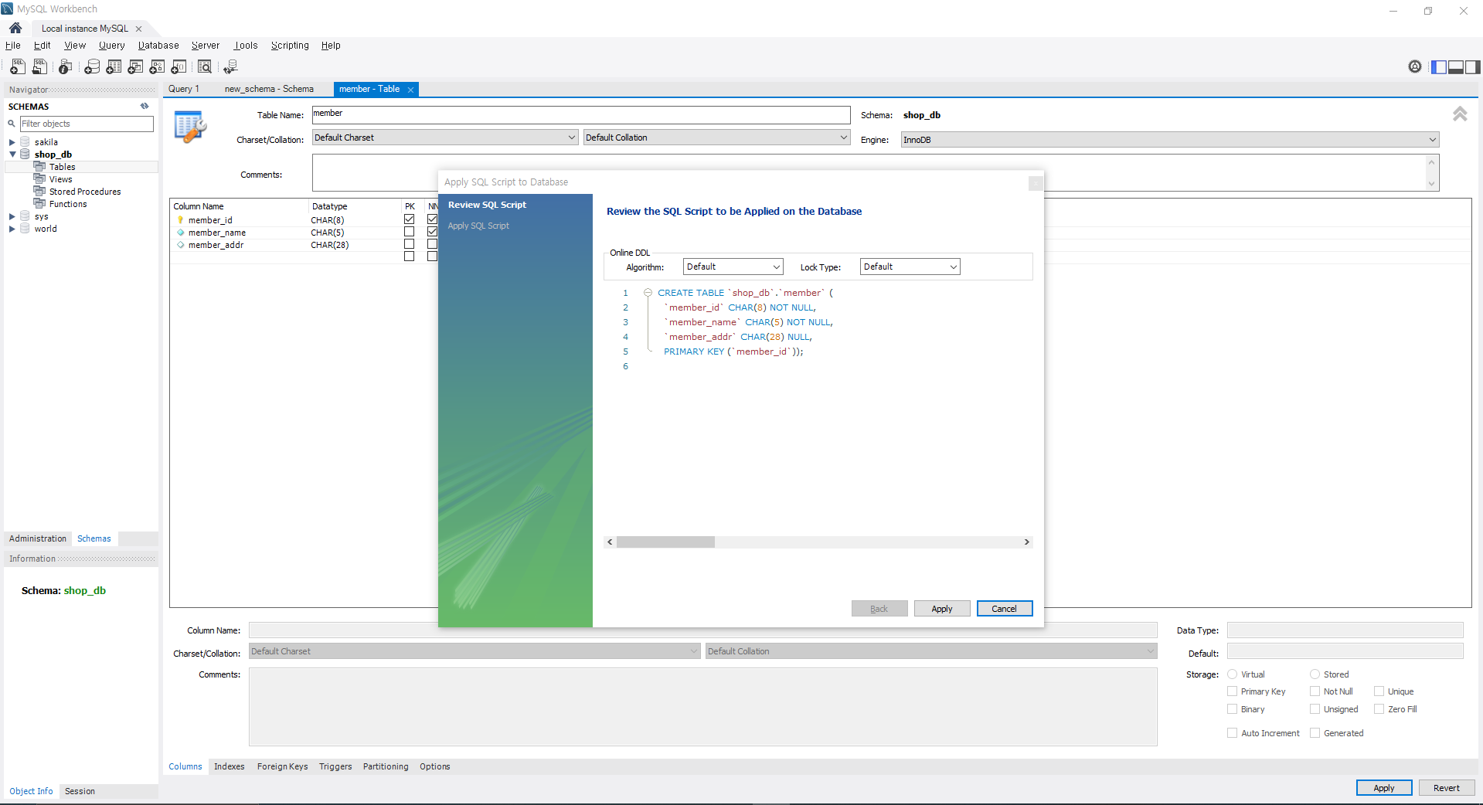Expand the sys schema
This screenshot has height=805, width=1483.
tap(12, 216)
